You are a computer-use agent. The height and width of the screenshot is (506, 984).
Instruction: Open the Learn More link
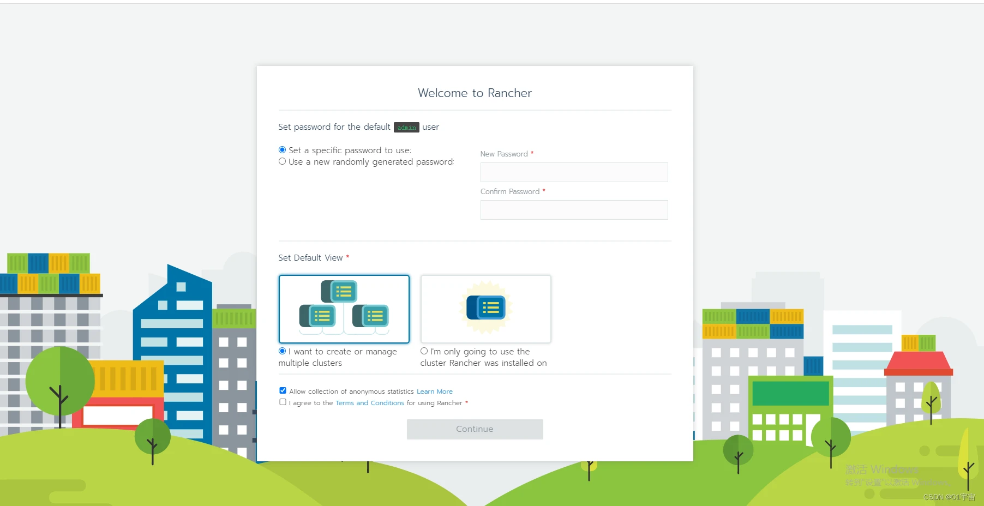pyautogui.click(x=434, y=391)
